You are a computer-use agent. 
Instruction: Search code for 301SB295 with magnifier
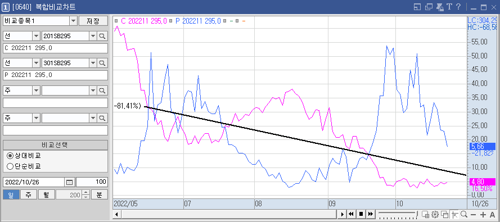[x=102, y=63]
